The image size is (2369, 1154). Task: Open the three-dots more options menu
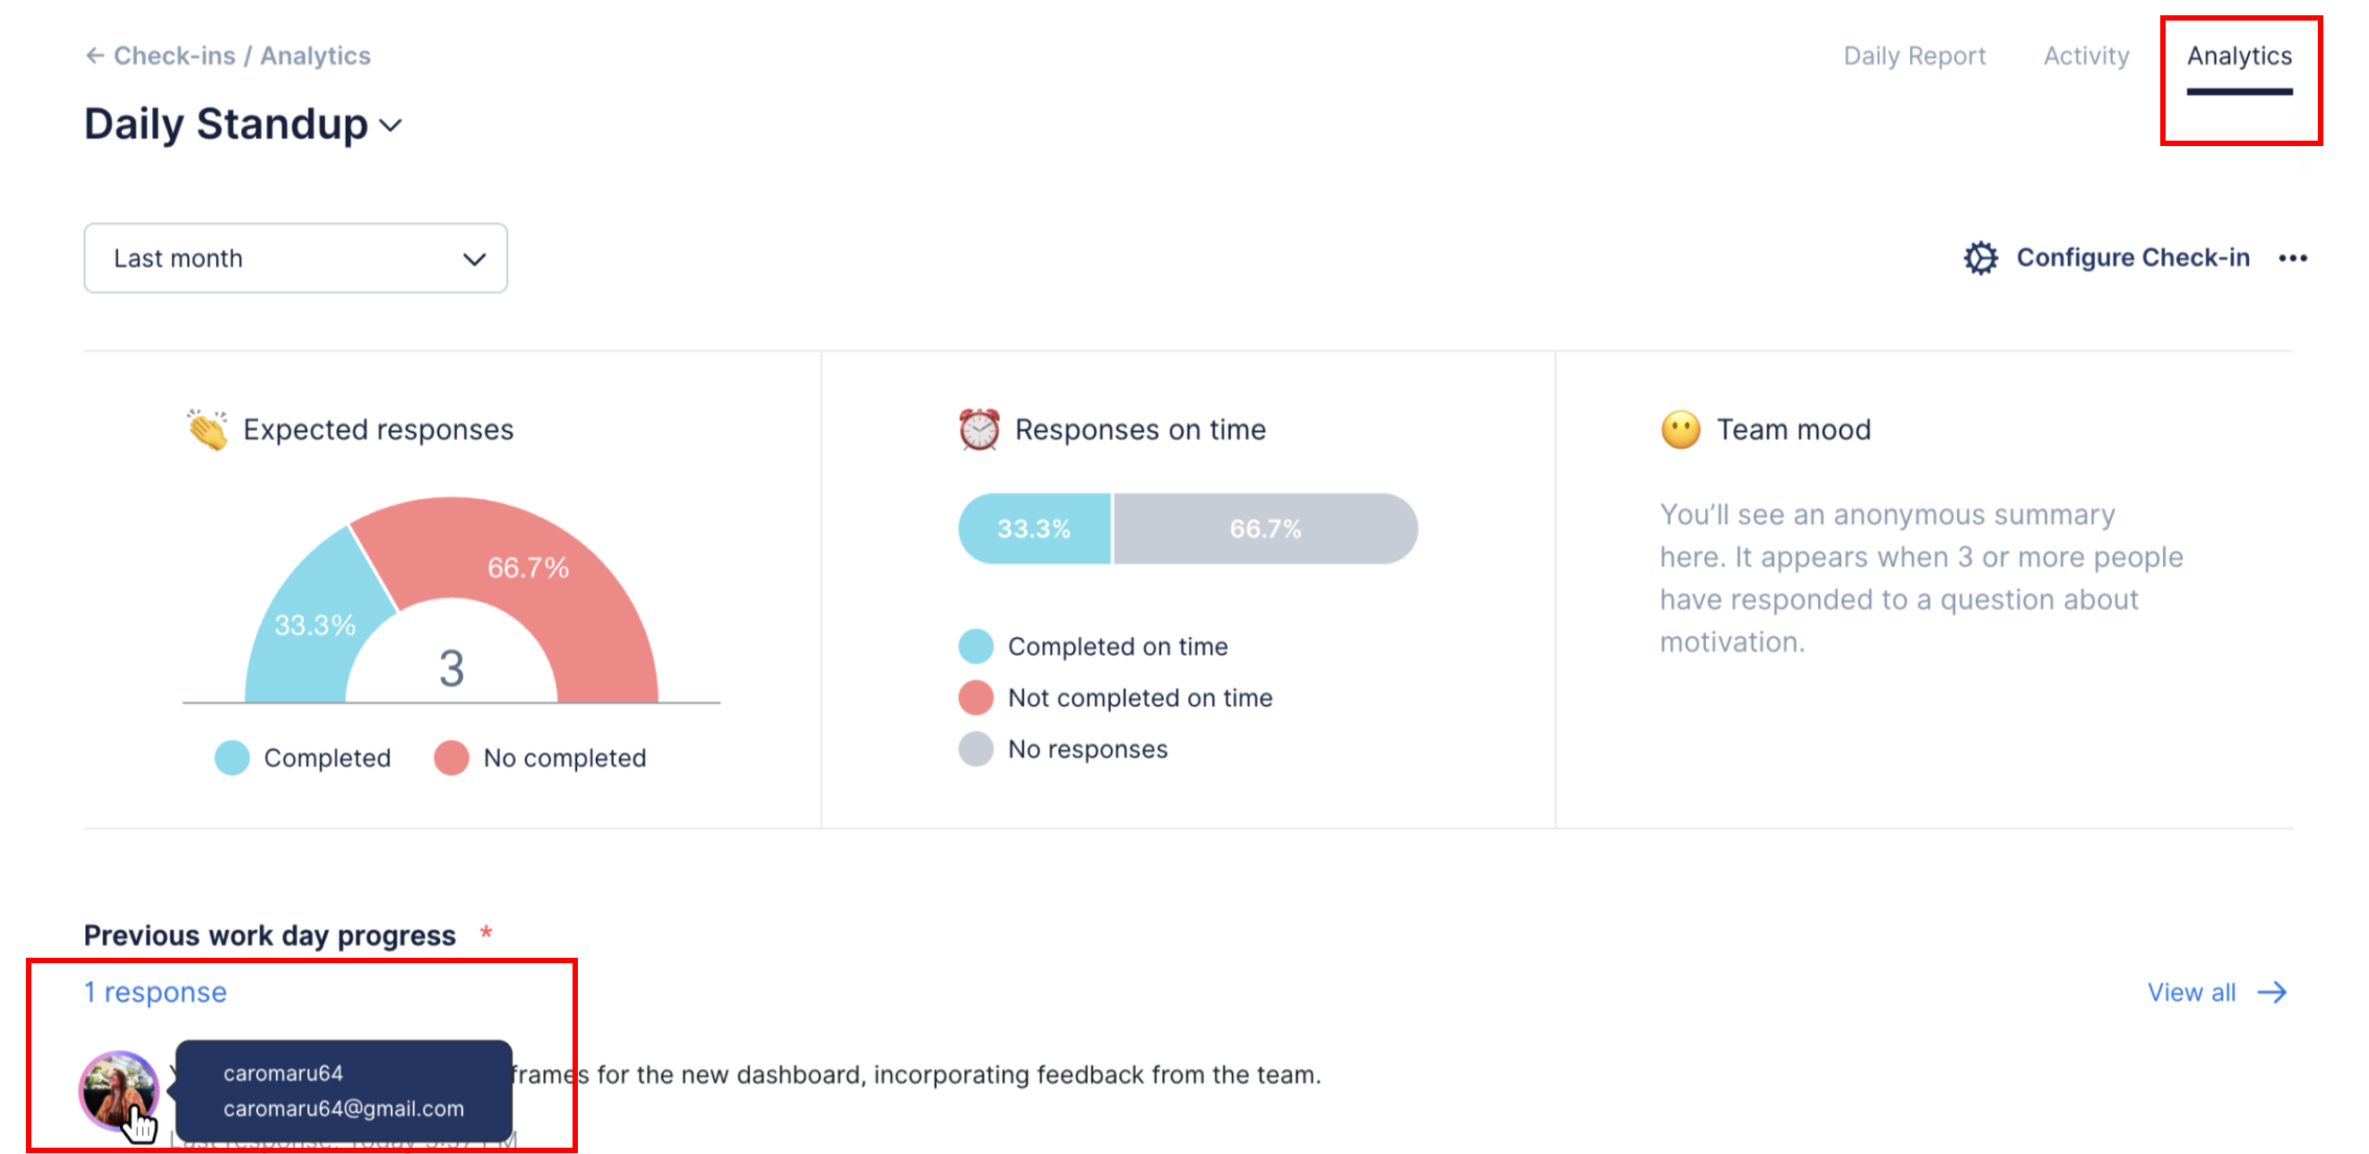tap(2293, 258)
